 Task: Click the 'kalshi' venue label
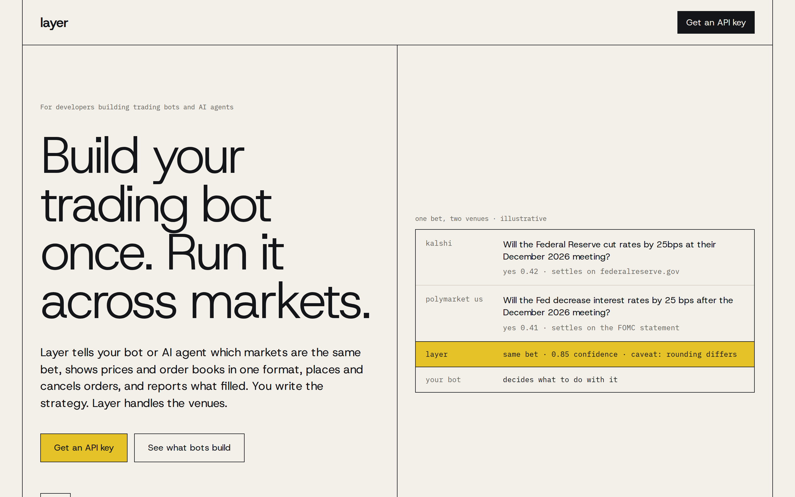pyautogui.click(x=439, y=243)
